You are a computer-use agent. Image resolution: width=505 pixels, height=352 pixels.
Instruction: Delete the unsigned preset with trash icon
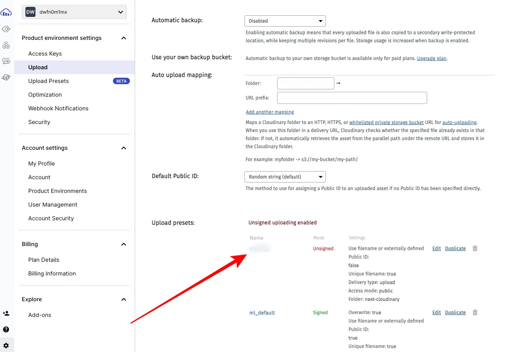[475, 248]
